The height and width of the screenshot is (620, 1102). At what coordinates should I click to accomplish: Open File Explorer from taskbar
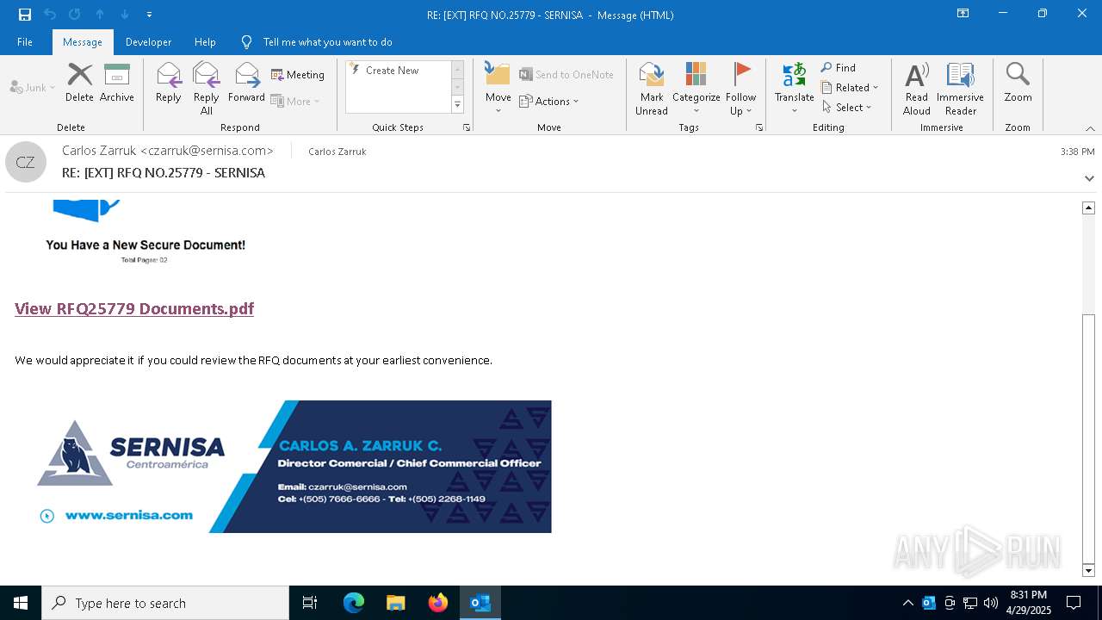coord(396,603)
